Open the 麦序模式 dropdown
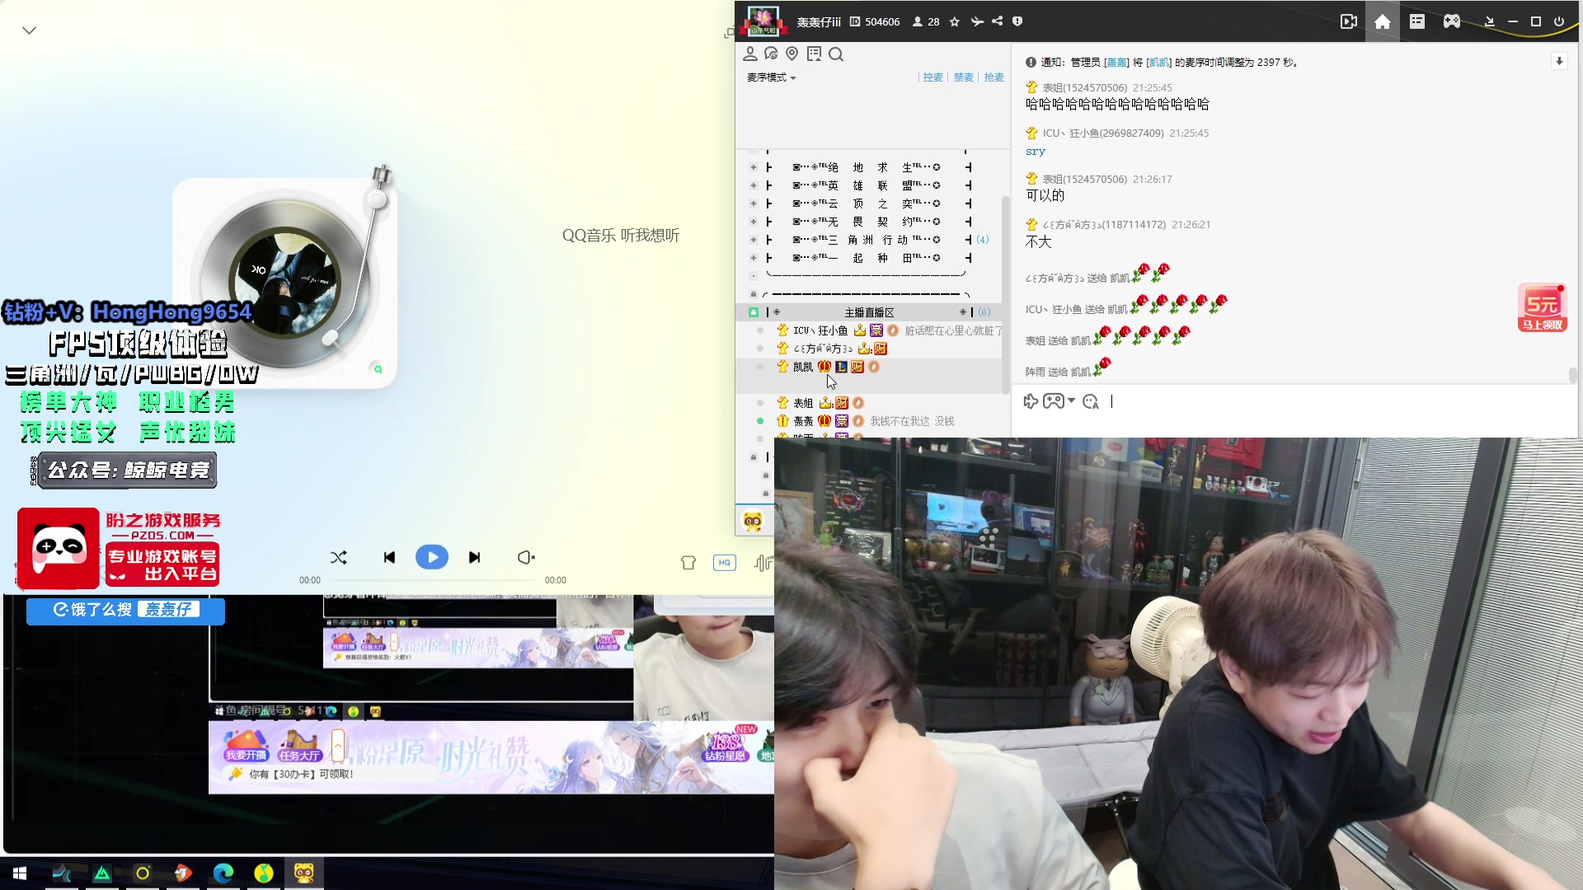Viewport: 1583px width, 890px height. pyautogui.click(x=770, y=77)
